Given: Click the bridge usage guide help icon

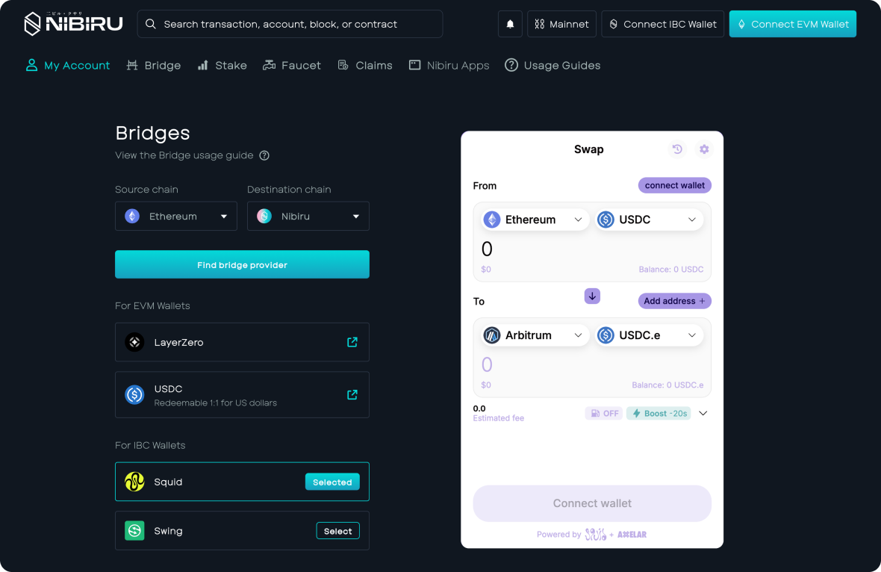Looking at the screenshot, I should 264,155.
